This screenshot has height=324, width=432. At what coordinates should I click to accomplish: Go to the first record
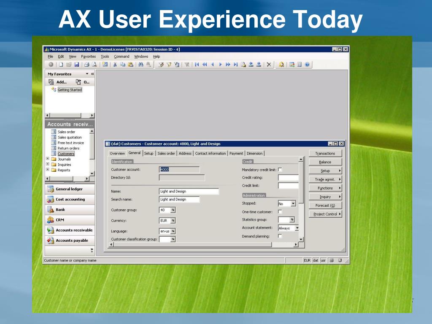pyautogui.click(x=197, y=65)
